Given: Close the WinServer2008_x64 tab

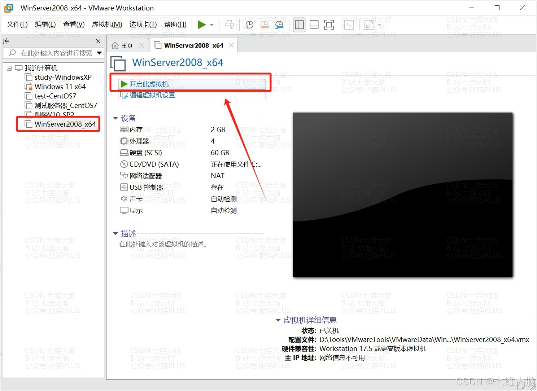Looking at the screenshot, I should tap(231, 45).
